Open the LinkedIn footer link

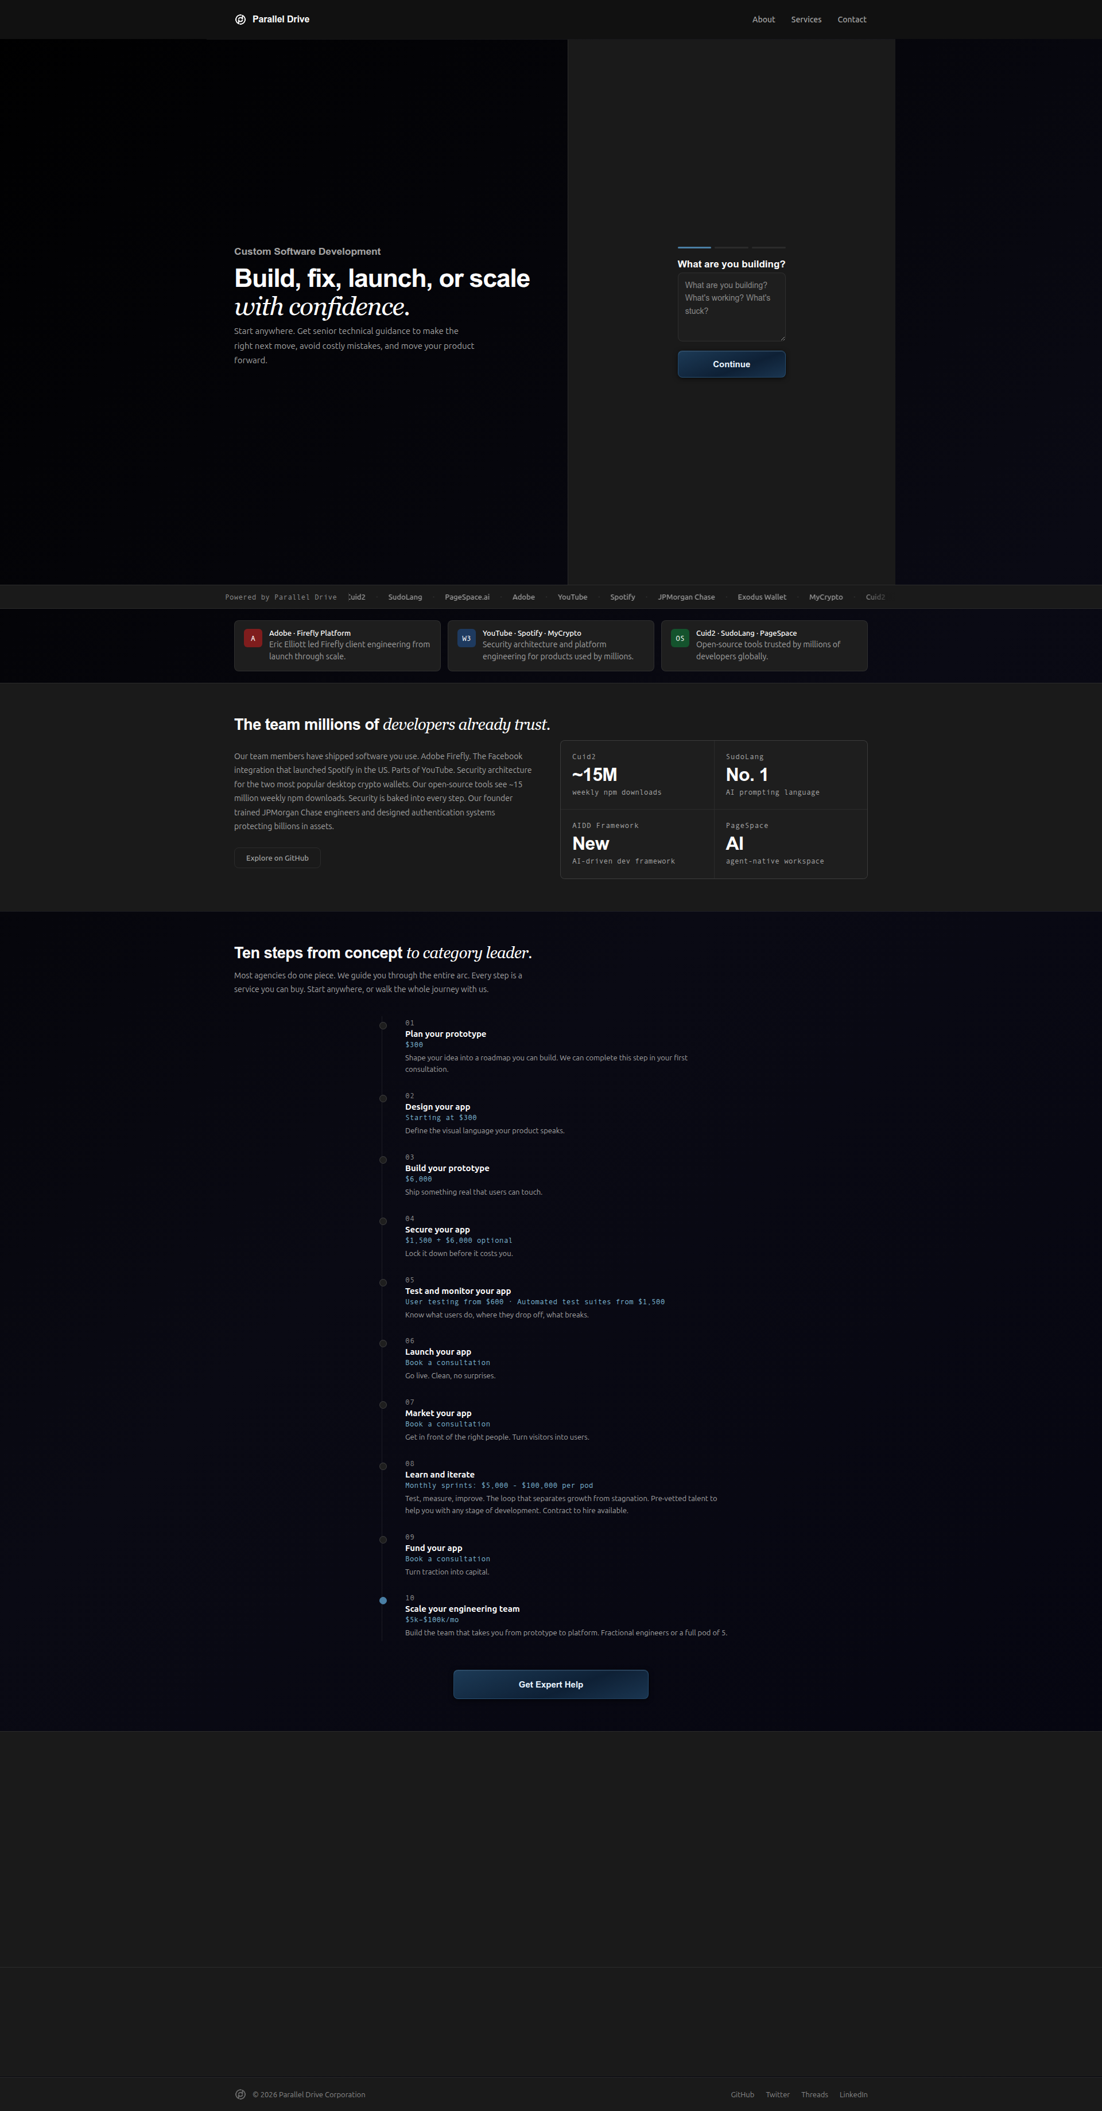853,2094
